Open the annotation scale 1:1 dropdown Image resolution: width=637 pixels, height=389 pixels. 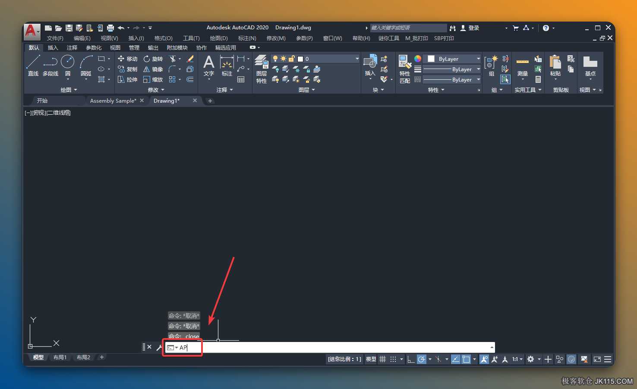pyautogui.click(x=517, y=359)
